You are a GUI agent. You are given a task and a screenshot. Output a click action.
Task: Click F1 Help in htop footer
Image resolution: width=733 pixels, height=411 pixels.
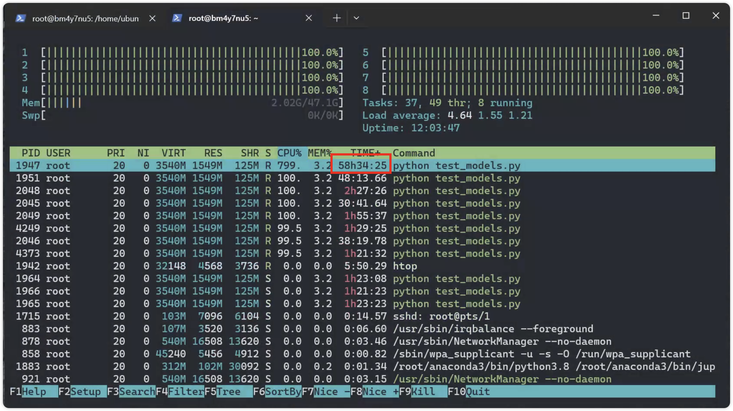pyautogui.click(x=34, y=392)
